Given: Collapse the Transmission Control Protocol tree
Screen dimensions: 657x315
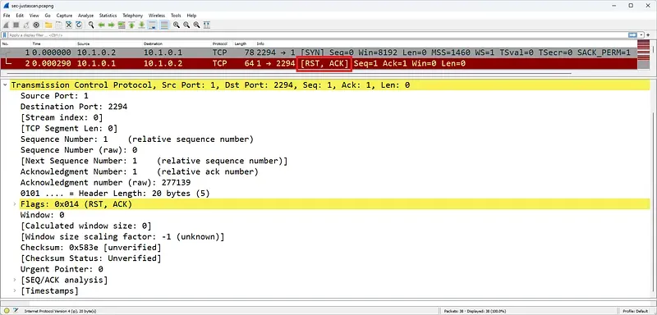Looking at the screenshot, I should pos(5,85).
